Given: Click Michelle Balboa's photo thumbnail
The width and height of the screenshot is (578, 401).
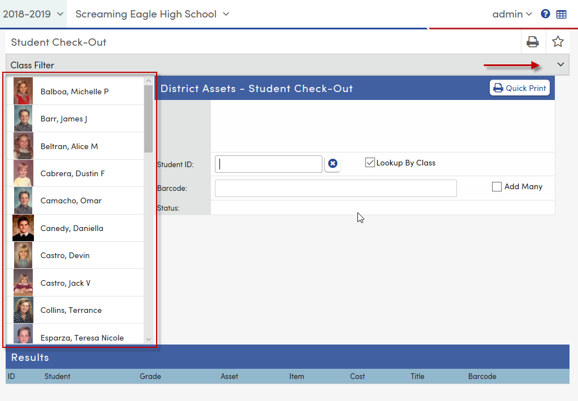Looking at the screenshot, I should [23, 90].
